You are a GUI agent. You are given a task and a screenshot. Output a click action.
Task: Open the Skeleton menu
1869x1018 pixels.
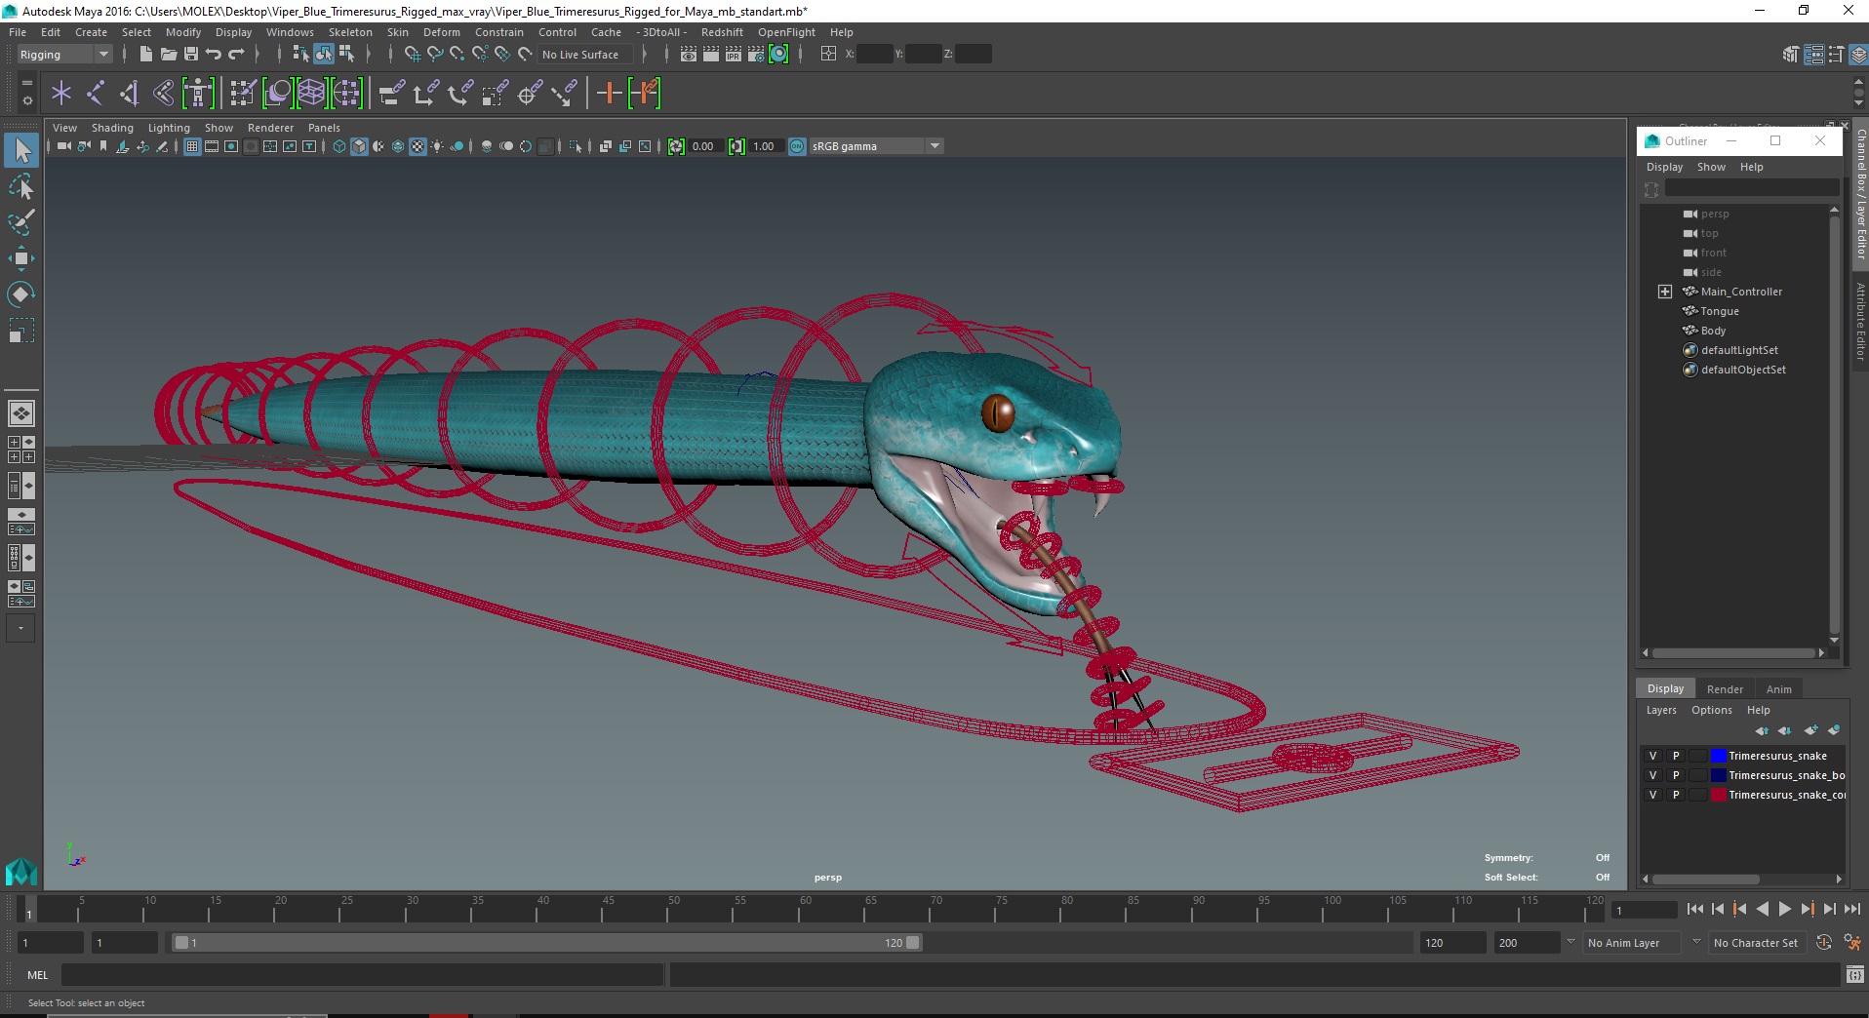tap(350, 32)
